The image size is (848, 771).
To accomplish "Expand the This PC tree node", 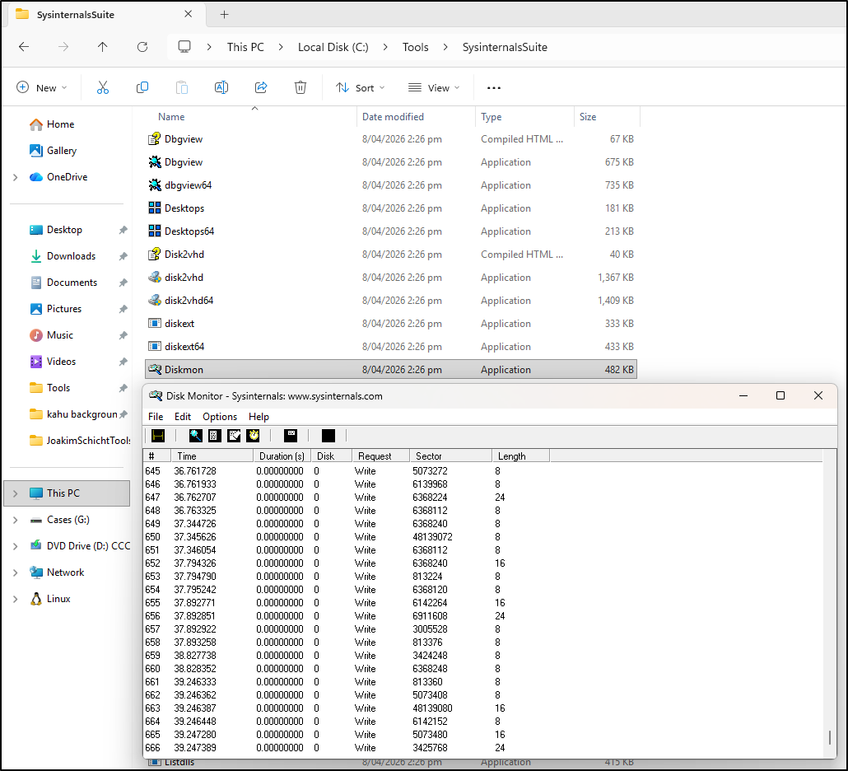I will coord(15,493).
